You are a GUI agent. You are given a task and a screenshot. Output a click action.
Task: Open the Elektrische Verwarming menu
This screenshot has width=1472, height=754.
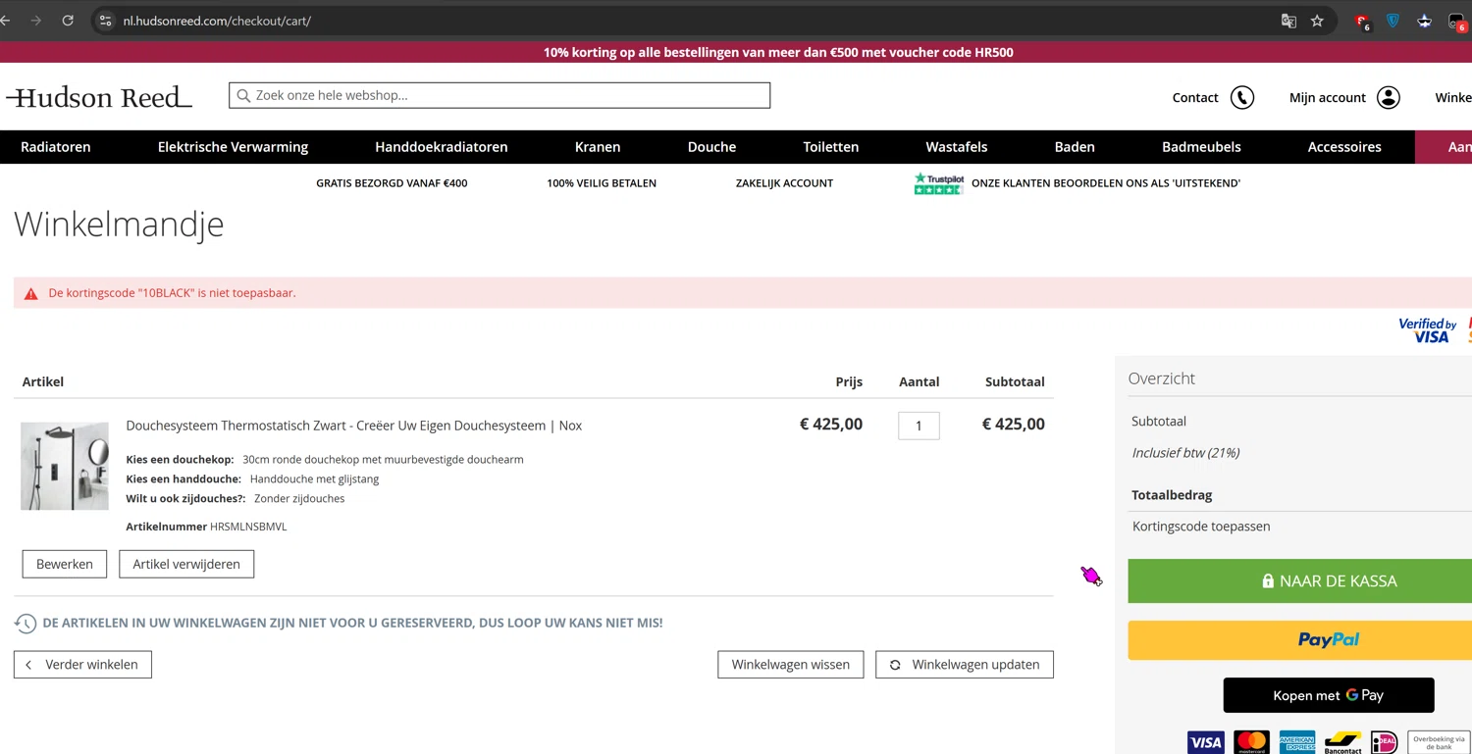[233, 147]
